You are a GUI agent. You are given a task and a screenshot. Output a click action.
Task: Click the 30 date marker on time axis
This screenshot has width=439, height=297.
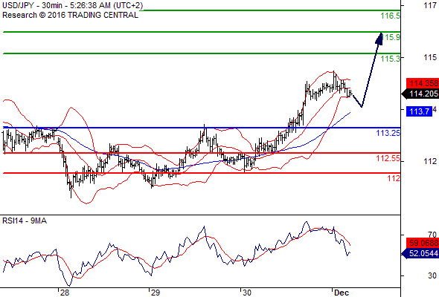[x=246, y=293]
